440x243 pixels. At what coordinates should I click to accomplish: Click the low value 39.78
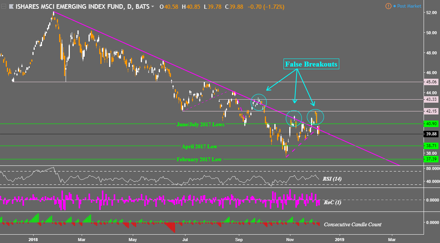(215, 6)
